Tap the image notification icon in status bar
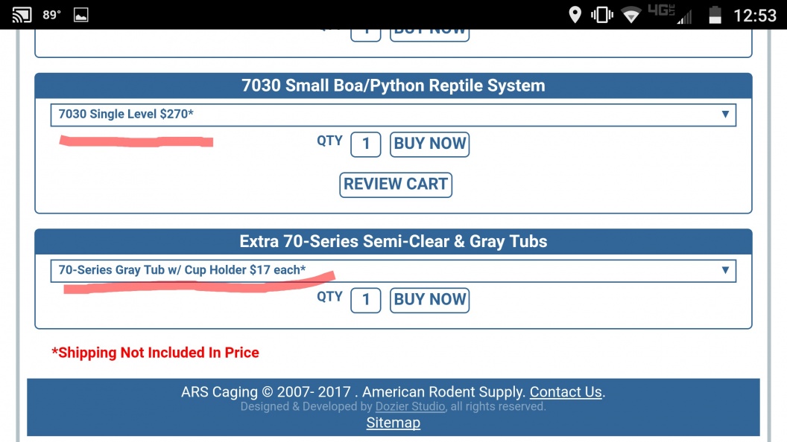Screen dimensions: 787x442 [80, 15]
